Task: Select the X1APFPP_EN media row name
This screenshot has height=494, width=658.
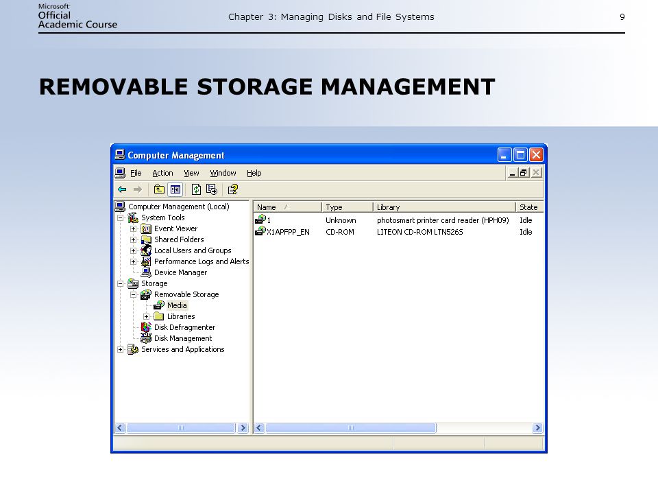Action: click(x=288, y=232)
